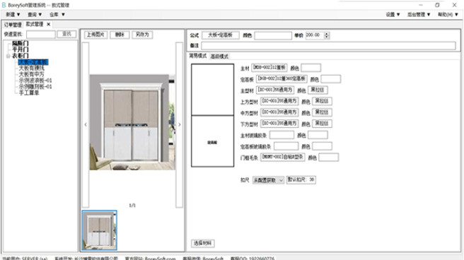The height and width of the screenshot is (260, 464).
Task: Open the 后台管理 menu
Action: 419,14
